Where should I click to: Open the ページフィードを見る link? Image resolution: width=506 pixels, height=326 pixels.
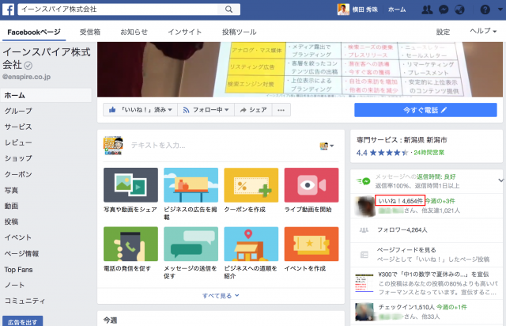pos(406,250)
